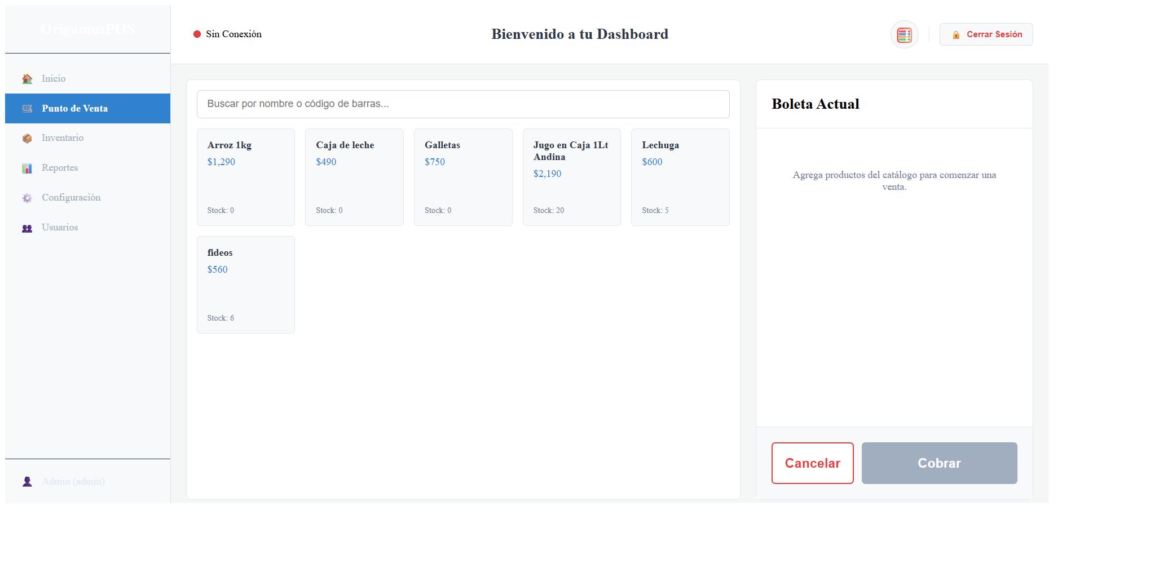Click the bar chart icon beside Reportes
Screen dimensions: 1159x564
(x=27, y=168)
